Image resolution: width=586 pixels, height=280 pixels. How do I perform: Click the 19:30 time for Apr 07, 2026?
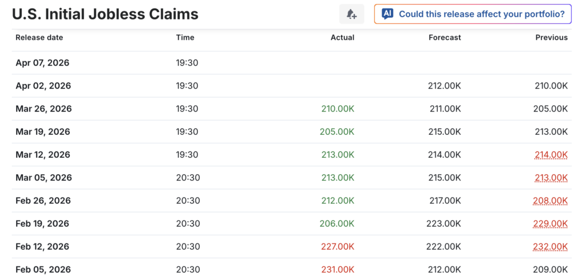187,63
